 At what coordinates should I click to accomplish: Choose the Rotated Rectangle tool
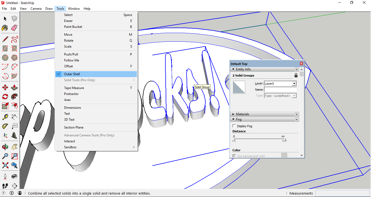click(x=14, y=48)
